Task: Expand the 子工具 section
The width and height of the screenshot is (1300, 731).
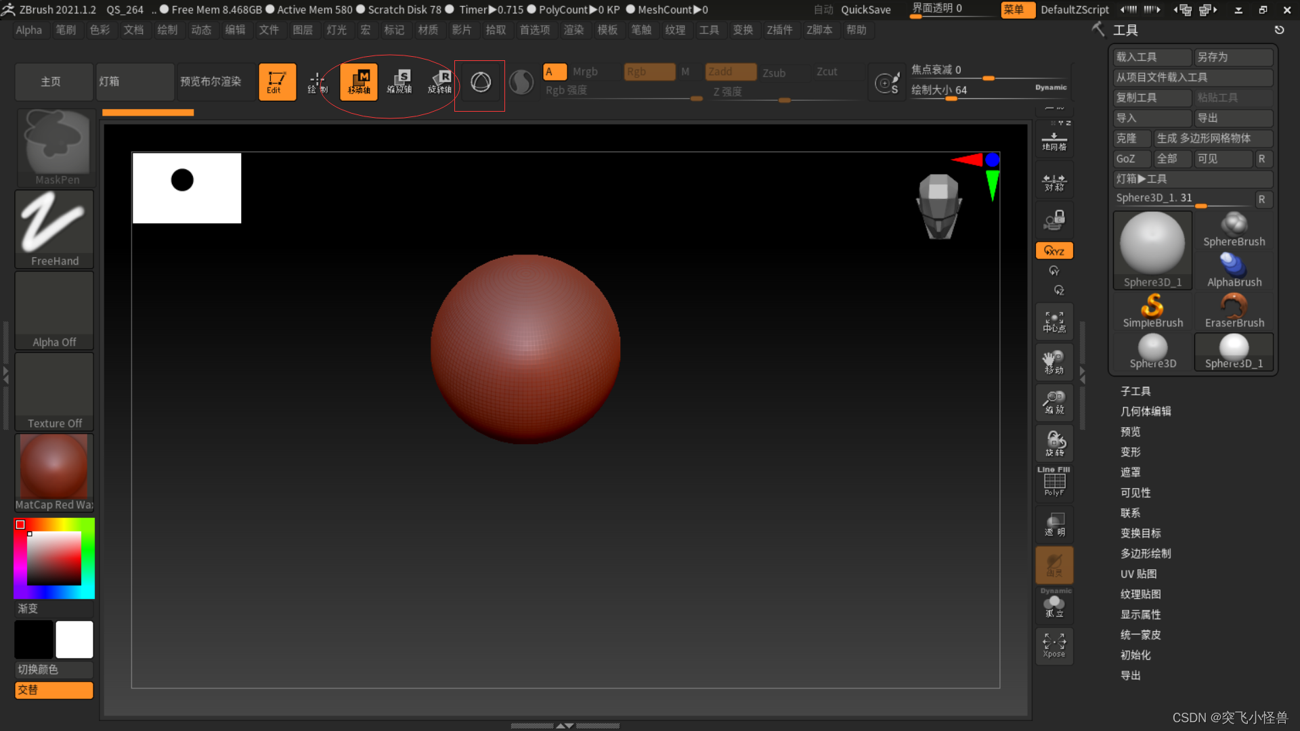Action: 1135,391
